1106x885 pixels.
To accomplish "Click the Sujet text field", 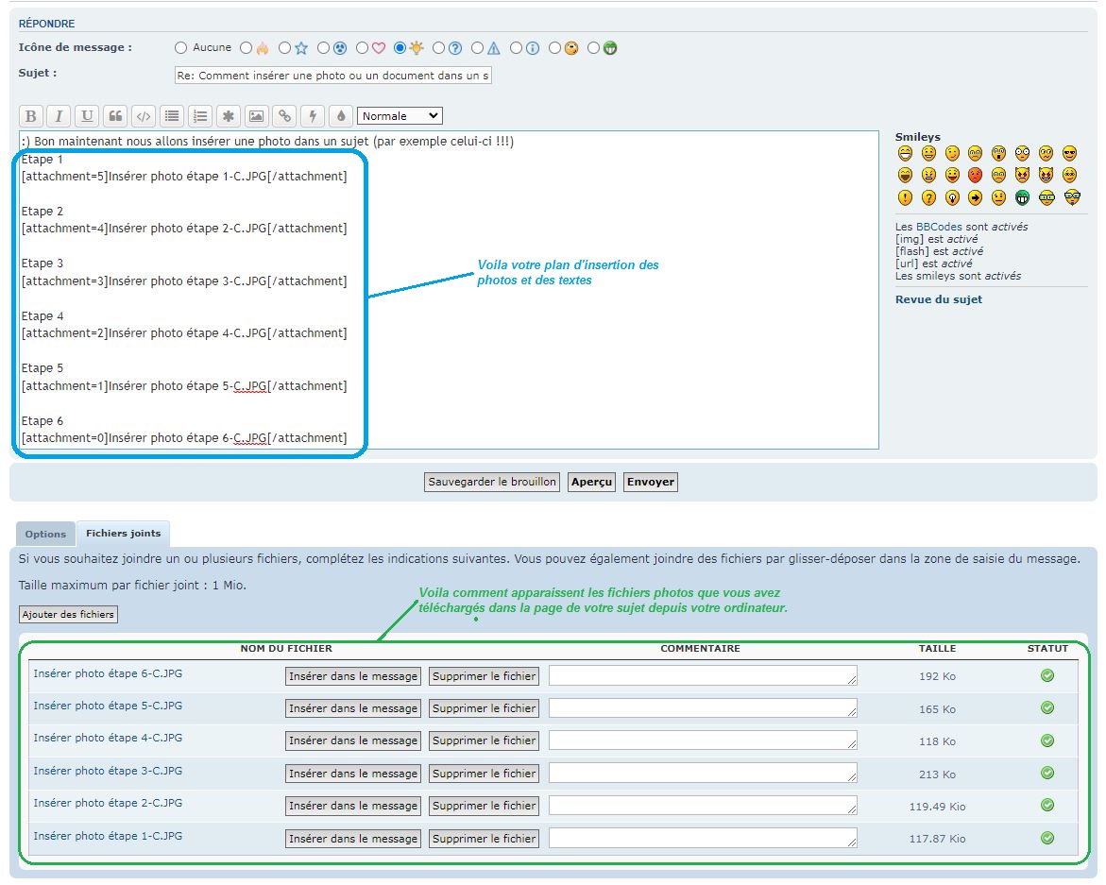I will (332, 76).
